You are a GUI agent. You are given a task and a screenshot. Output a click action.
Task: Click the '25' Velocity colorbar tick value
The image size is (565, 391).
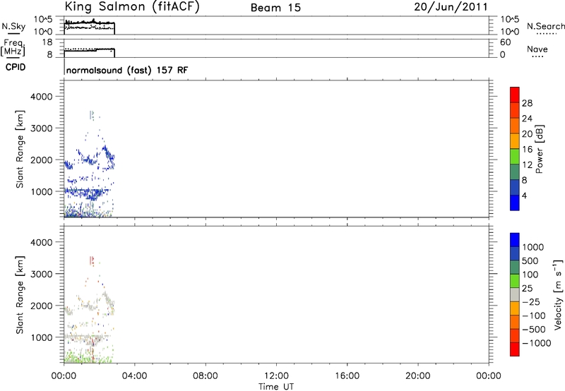[527, 288]
